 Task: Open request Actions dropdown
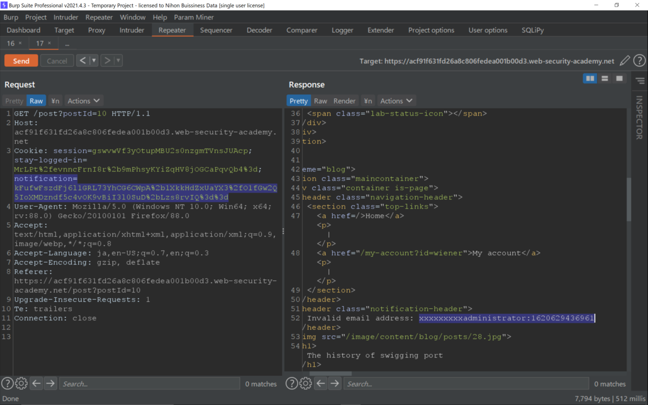coord(84,100)
